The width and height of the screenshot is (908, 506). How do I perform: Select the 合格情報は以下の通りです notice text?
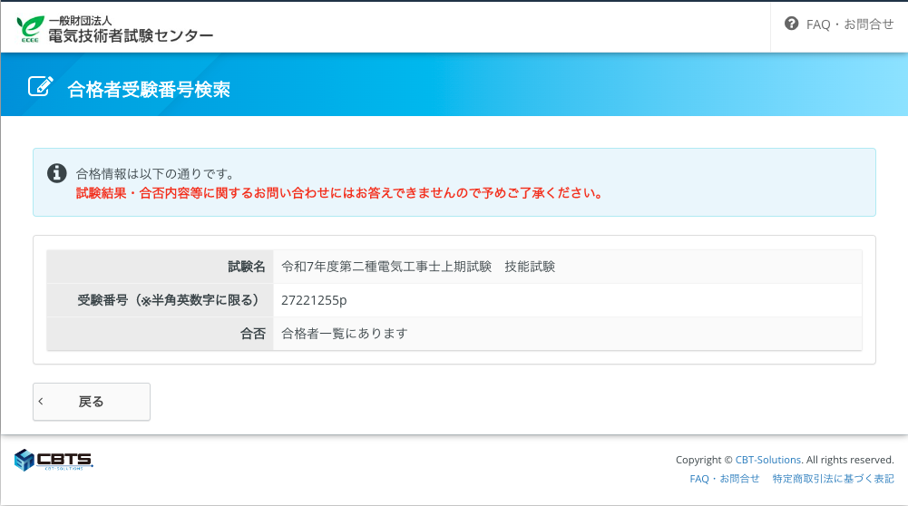point(155,173)
